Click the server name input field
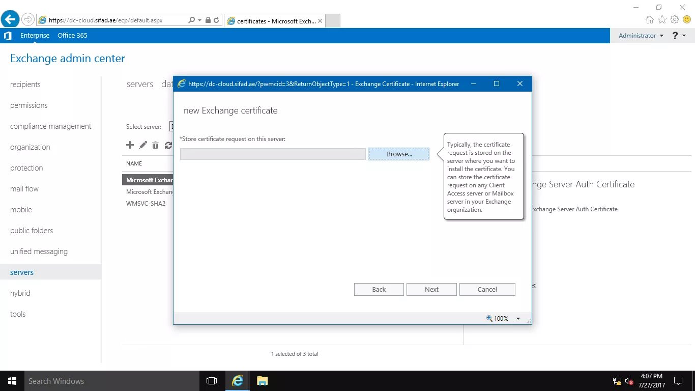The image size is (695, 391). (x=273, y=154)
